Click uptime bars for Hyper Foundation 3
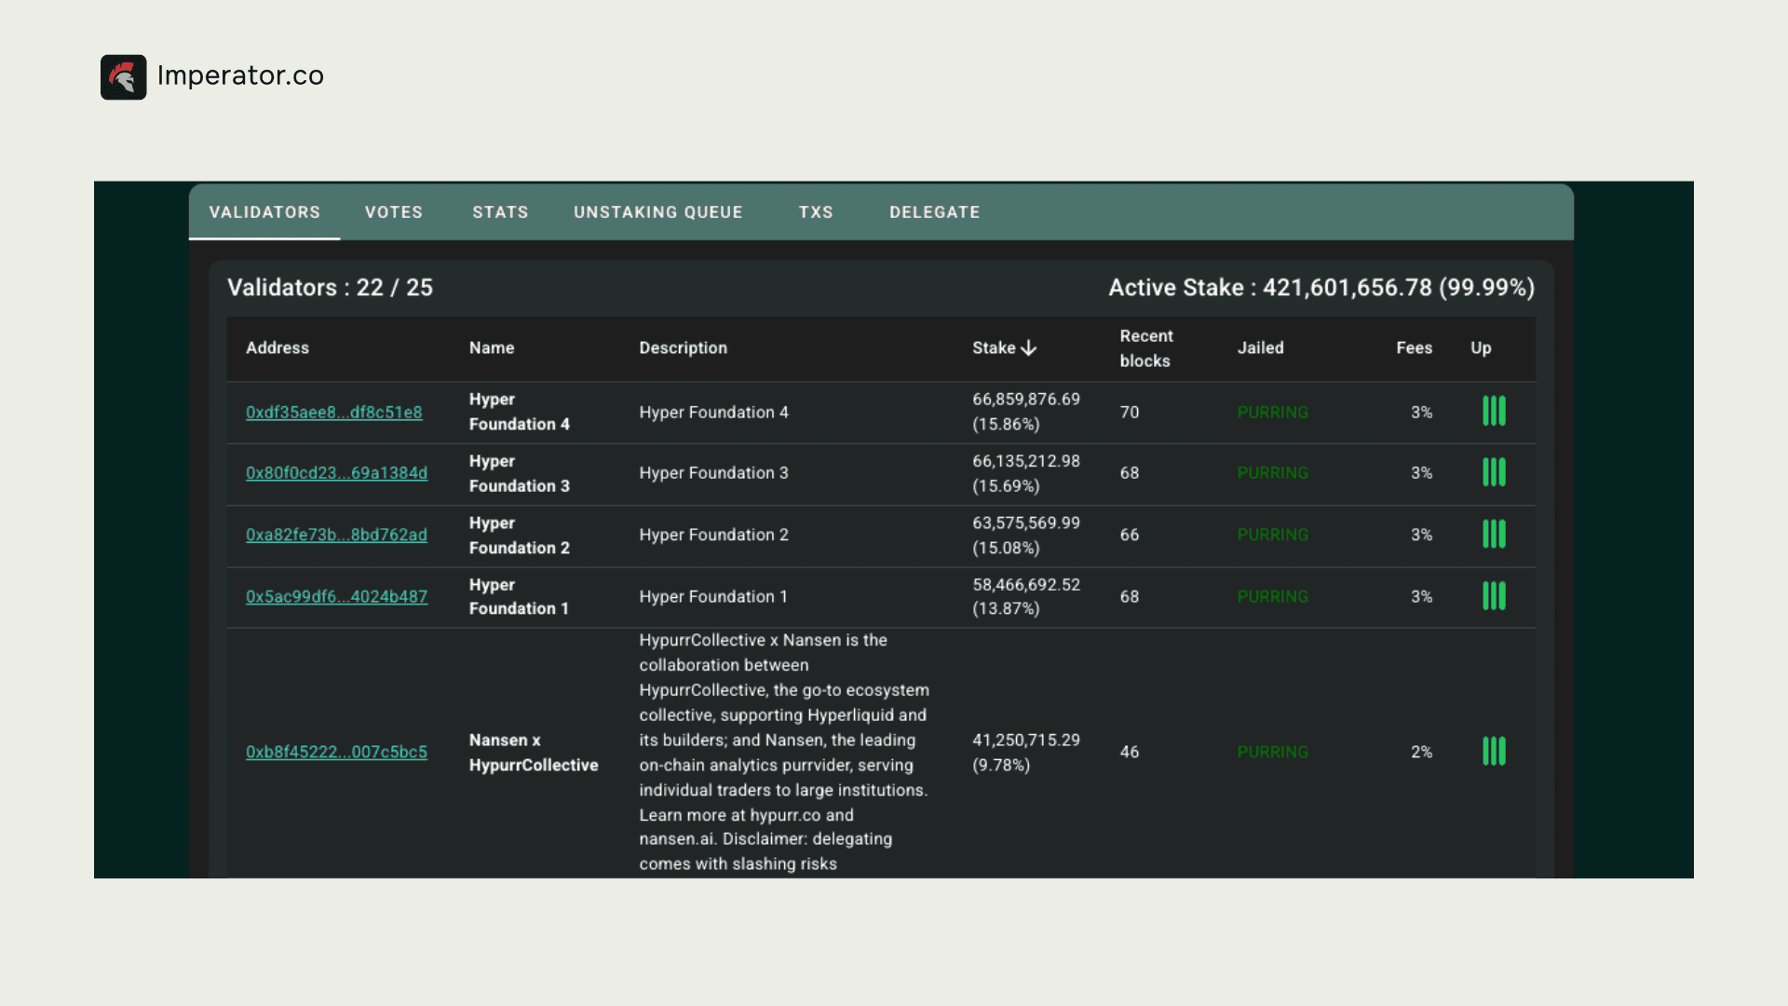Screen dimensions: 1788x1006 [x=1494, y=472]
